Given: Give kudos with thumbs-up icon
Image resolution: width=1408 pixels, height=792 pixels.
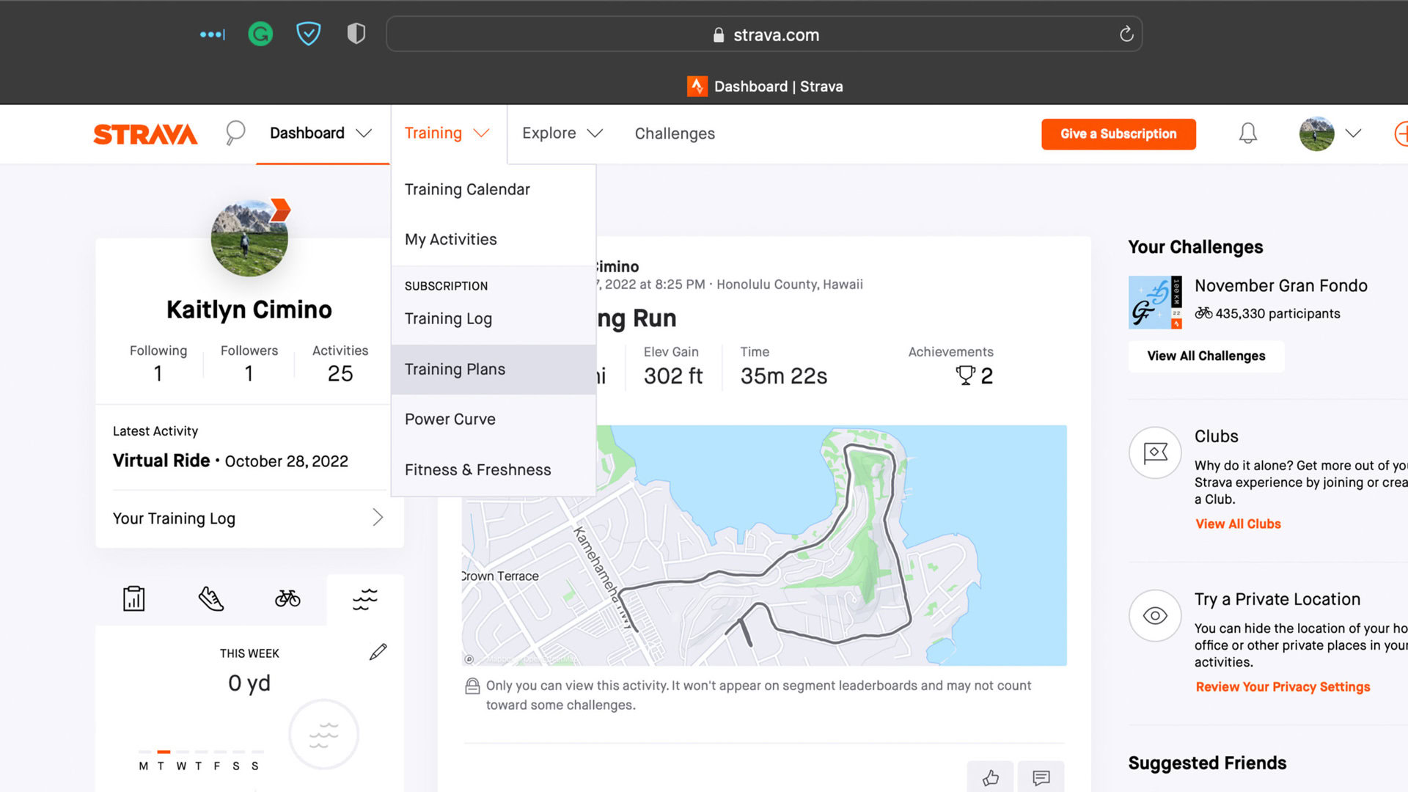Looking at the screenshot, I should pyautogui.click(x=990, y=777).
